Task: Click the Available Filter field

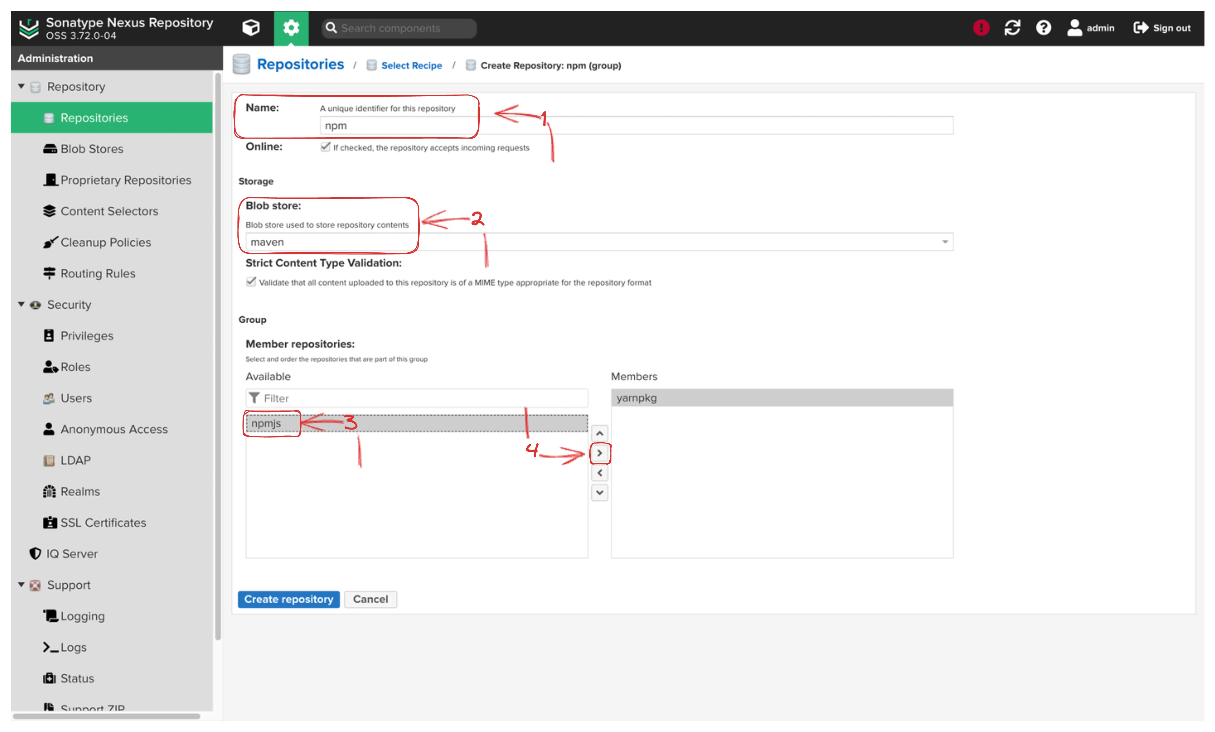Action: click(417, 398)
